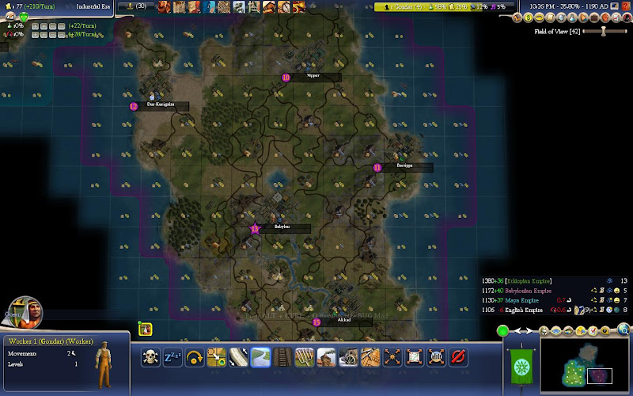Open the event notification icon above unit panel
The height and width of the screenshot is (396, 633).
(x=146, y=329)
